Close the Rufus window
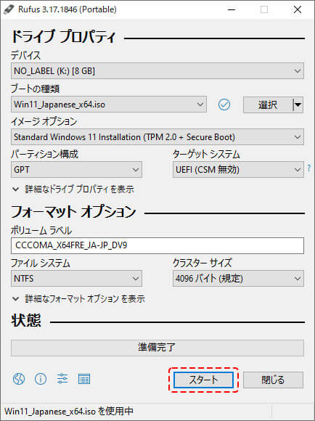 (298, 9)
